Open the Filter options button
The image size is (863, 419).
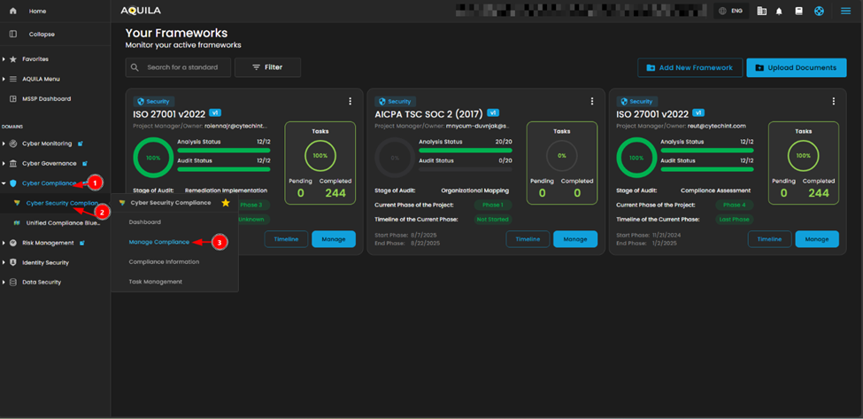point(267,67)
